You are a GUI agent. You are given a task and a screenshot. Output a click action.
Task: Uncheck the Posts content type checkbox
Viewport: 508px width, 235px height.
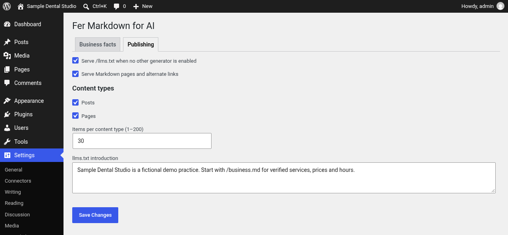pos(75,102)
